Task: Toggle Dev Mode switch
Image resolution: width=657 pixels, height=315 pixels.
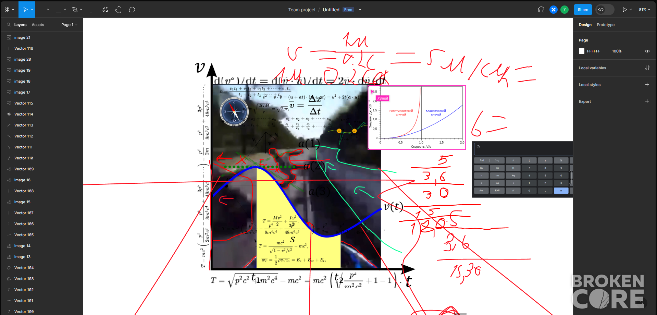Action: 605,10
